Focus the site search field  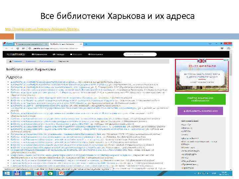point(140,54)
